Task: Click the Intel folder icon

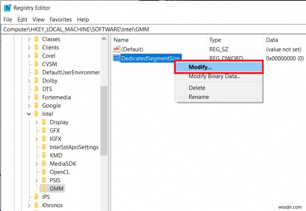Action: pyautogui.click(x=36, y=114)
